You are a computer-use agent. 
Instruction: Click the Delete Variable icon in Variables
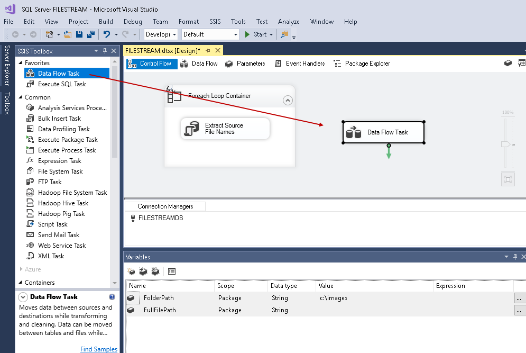click(155, 271)
